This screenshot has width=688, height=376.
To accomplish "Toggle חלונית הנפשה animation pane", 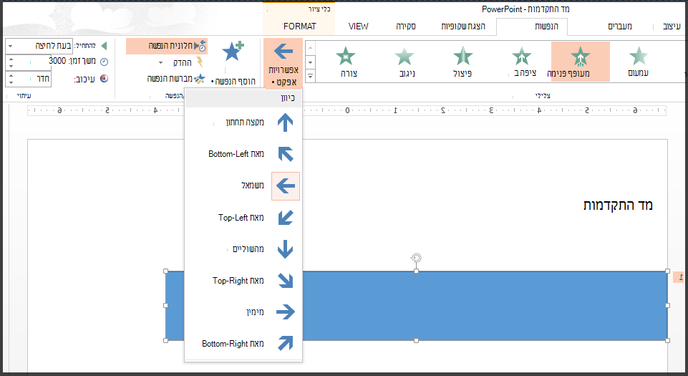I will click(x=167, y=46).
